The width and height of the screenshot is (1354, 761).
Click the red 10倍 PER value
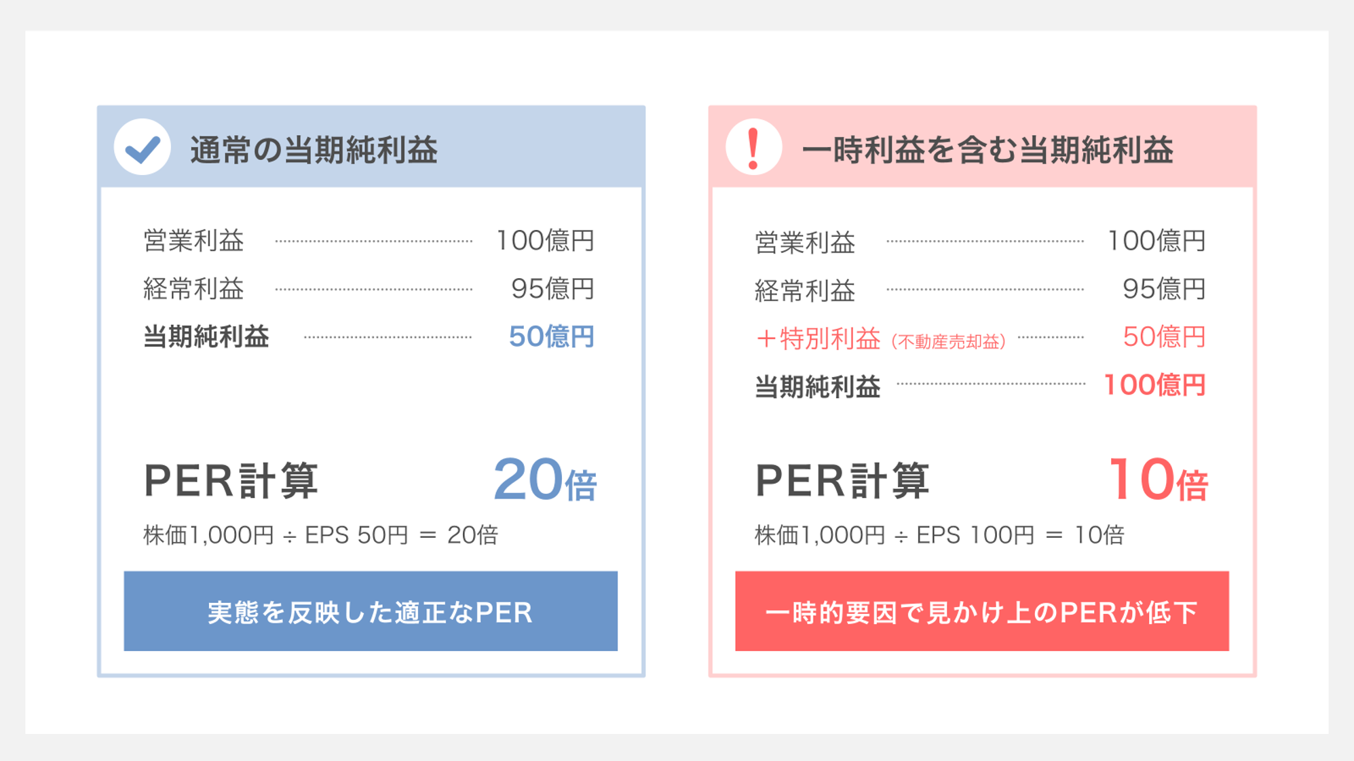(1158, 480)
